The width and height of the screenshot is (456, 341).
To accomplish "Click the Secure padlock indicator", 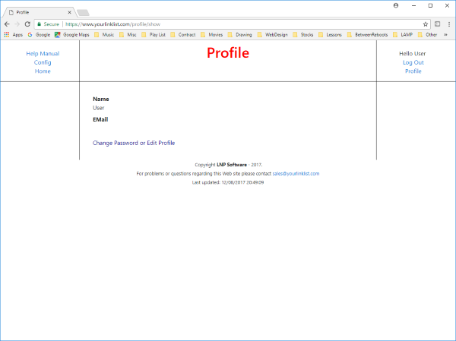I will [48, 24].
